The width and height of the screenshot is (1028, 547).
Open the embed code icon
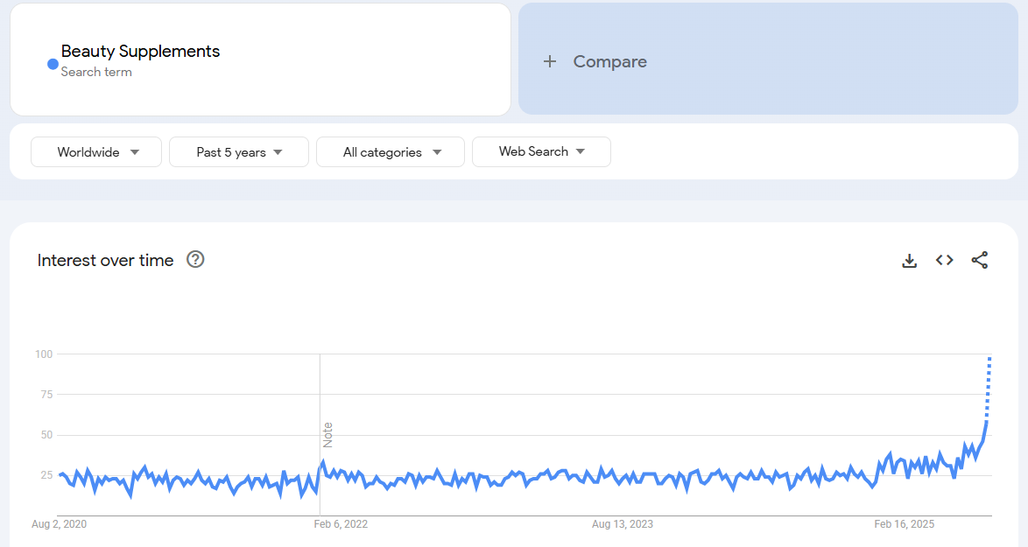[x=944, y=260]
